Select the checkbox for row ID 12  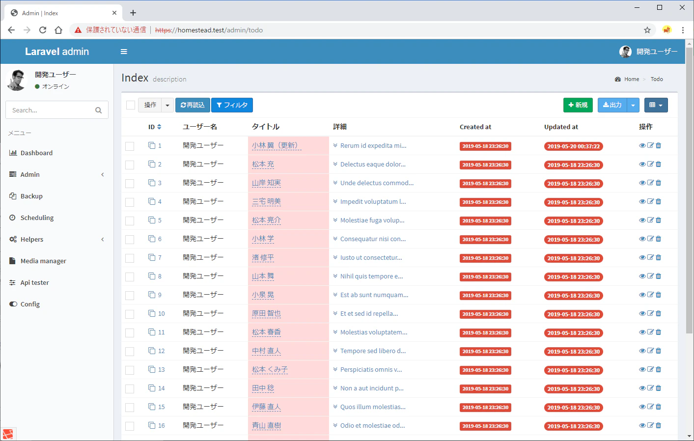point(130,352)
